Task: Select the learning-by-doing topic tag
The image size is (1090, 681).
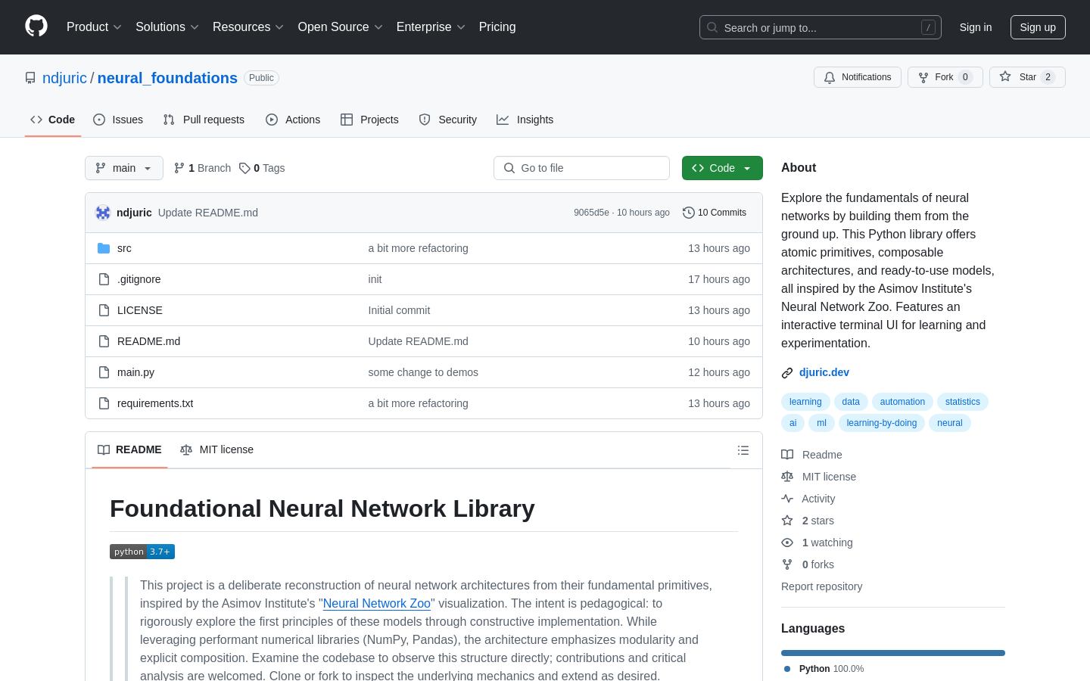Action: [882, 423]
